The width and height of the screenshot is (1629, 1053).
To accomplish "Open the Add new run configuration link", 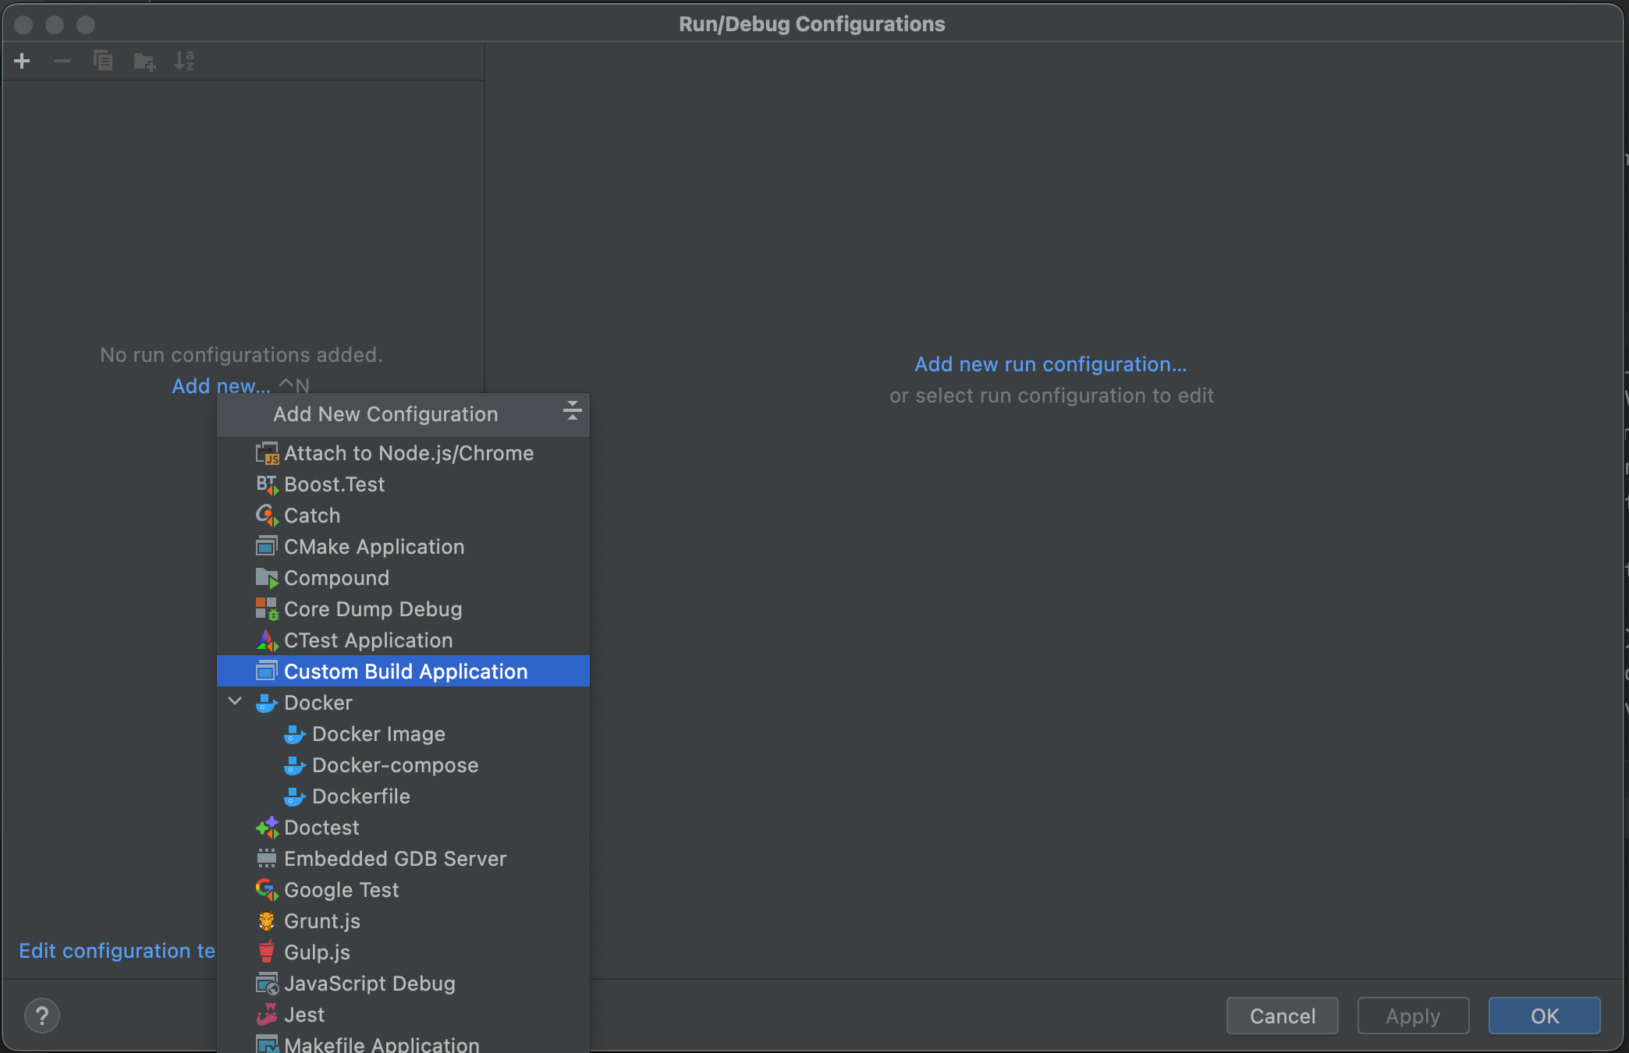I will pos(1050,364).
